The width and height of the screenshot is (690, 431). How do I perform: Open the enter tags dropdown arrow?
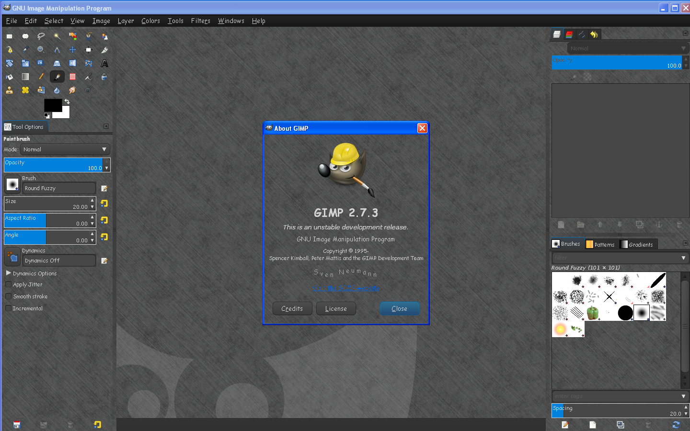pyautogui.click(x=683, y=396)
